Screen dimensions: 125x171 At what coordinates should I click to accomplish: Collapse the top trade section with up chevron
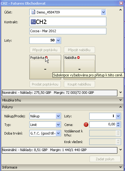pyautogui.click(x=120, y=10)
